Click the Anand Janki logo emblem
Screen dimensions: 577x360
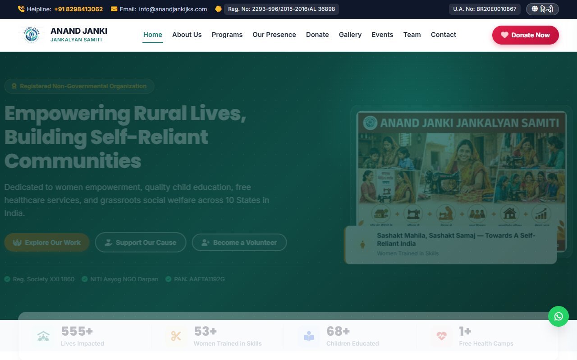click(x=32, y=35)
